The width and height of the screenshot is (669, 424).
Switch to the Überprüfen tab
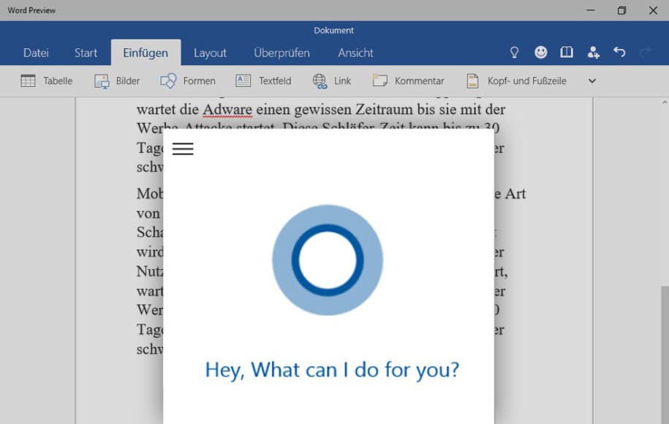tap(281, 53)
